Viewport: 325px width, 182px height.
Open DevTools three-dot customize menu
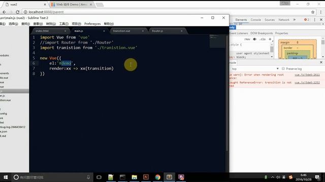click(x=315, y=20)
